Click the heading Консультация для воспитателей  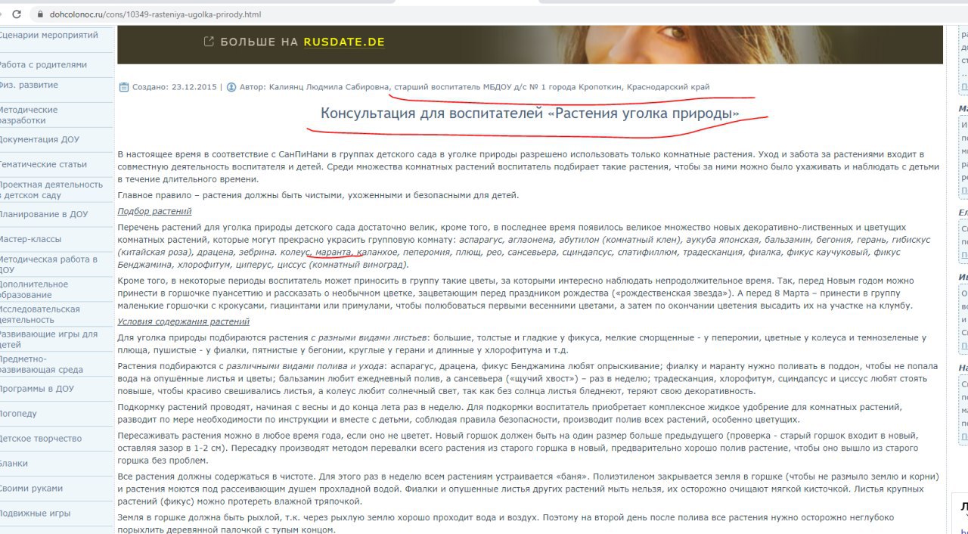(x=530, y=114)
